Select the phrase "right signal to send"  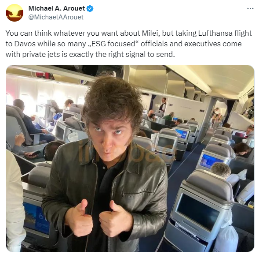click(142, 55)
